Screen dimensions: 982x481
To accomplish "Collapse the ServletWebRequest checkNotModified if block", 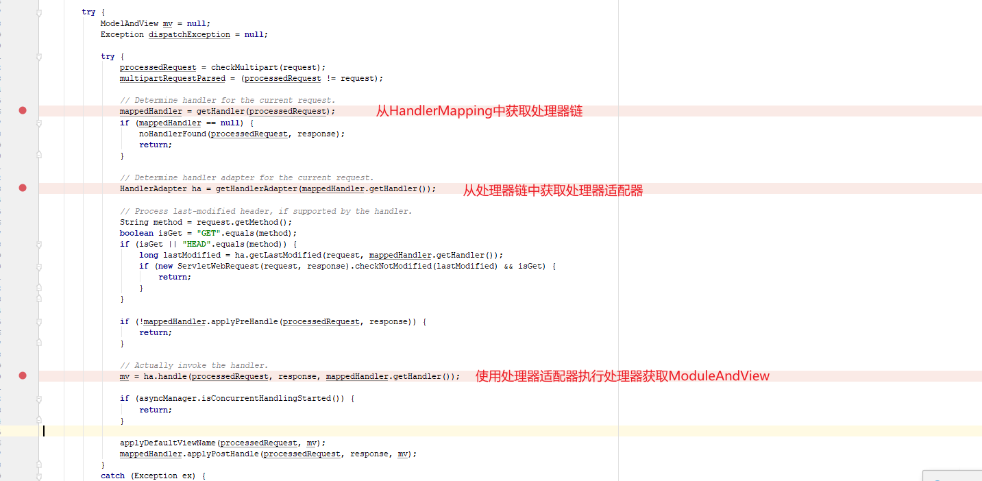I will coord(39,266).
